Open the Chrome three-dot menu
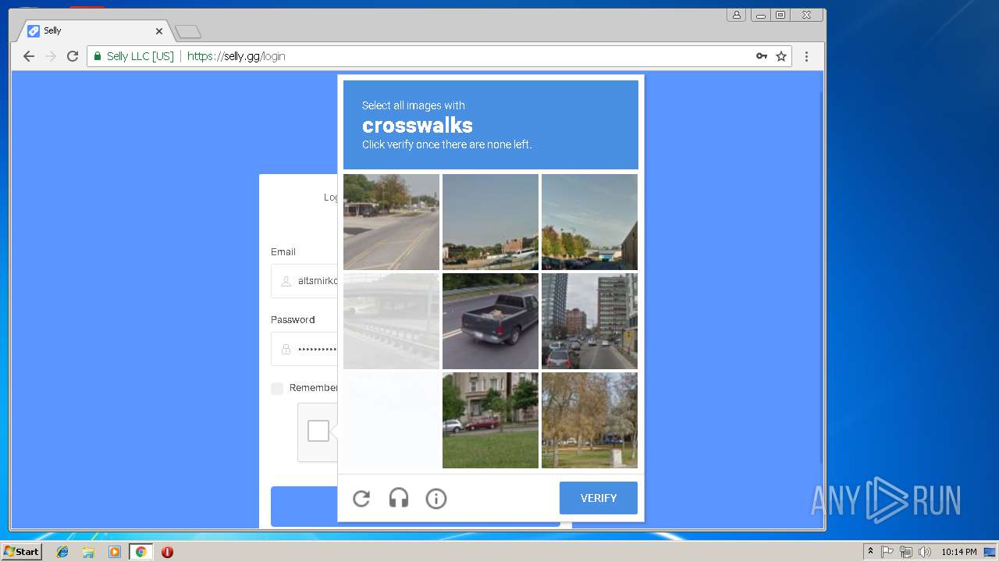Viewport: 999px width, 562px height. [x=806, y=56]
